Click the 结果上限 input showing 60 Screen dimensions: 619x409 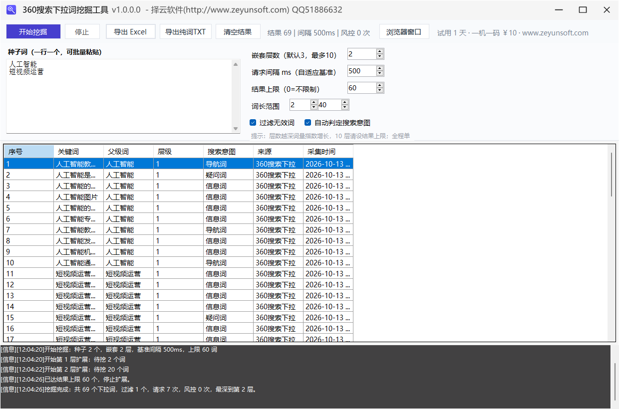click(362, 88)
